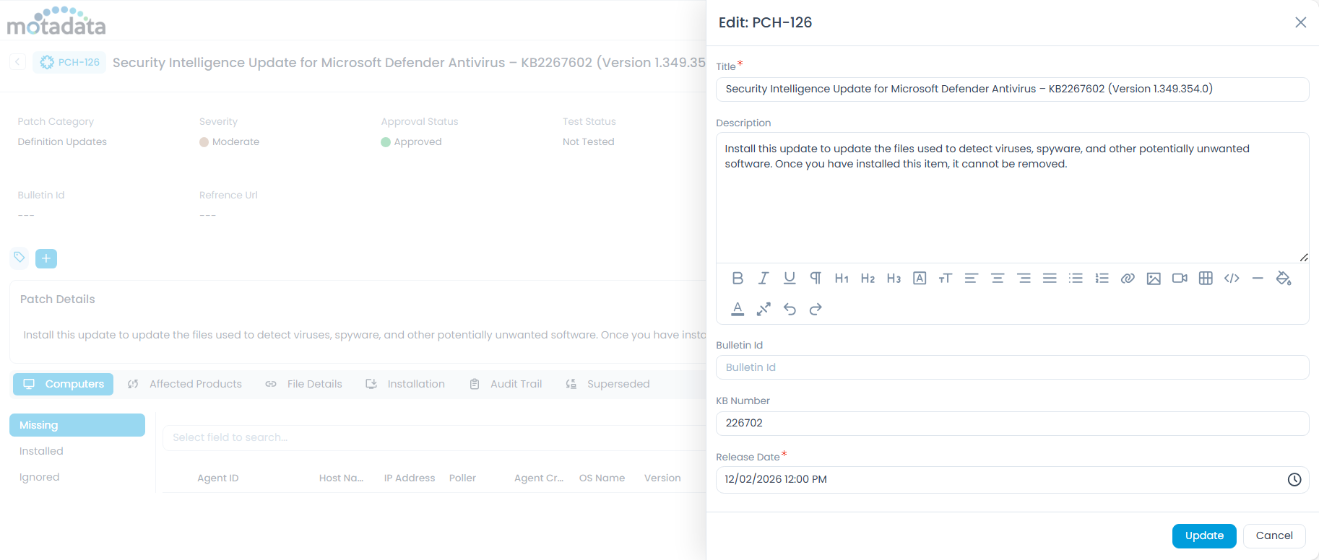This screenshot has width=1319, height=560.
Task: Center align description text
Action: pyautogui.click(x=998, y=279)
